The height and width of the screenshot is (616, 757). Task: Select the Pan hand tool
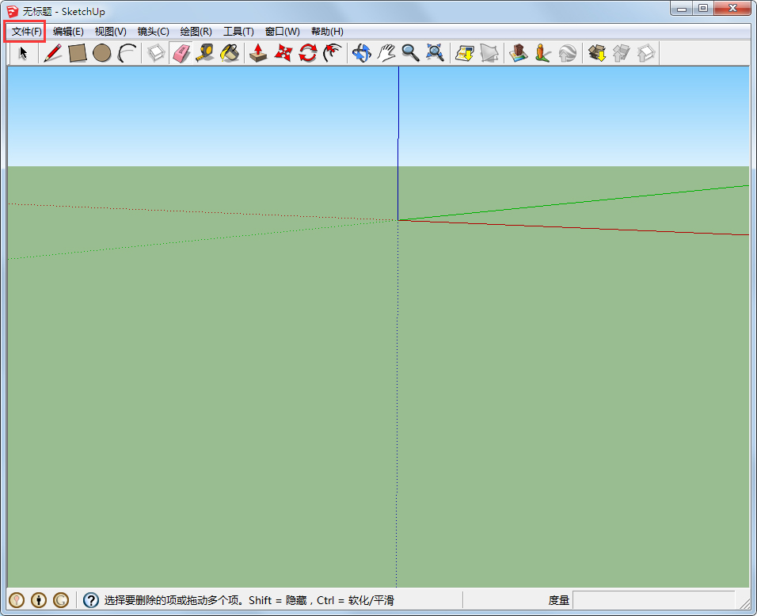386,53
